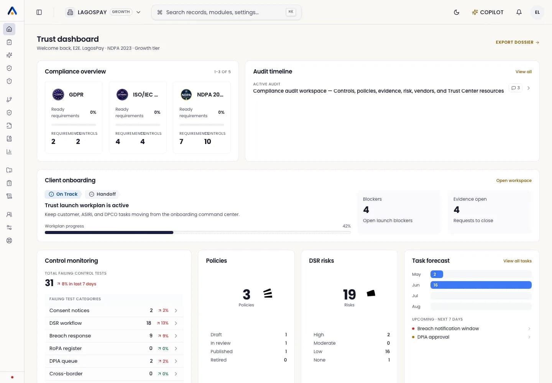Click the May forecast bar showing 2
This screenshot has height=383, width=552.
pos(437,274)
